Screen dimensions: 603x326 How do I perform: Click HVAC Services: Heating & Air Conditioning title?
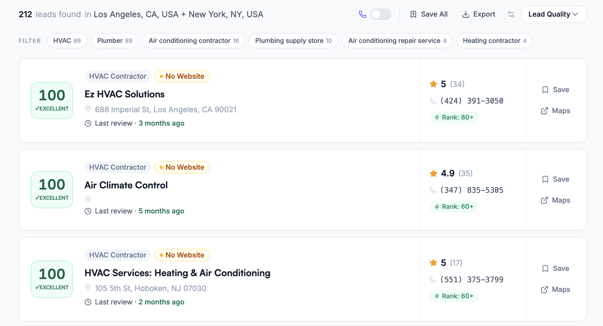[x=178, y=273]
